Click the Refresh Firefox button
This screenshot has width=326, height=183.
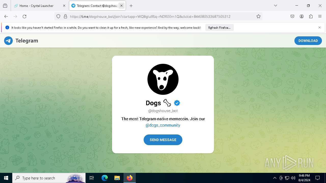219,28
